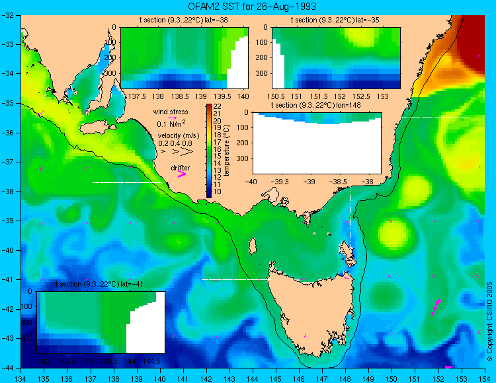
Task: Click the "t section (9.3..22°C) lon=148" heading
Action: 315,105
